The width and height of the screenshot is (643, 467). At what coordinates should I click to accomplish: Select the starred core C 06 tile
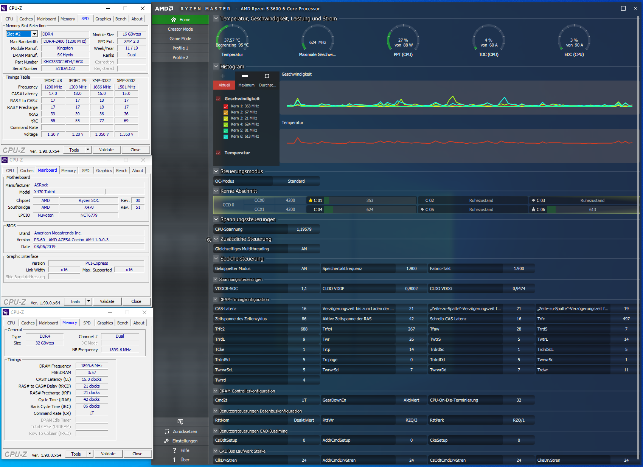pyautogui.click(x=584, y=209)
